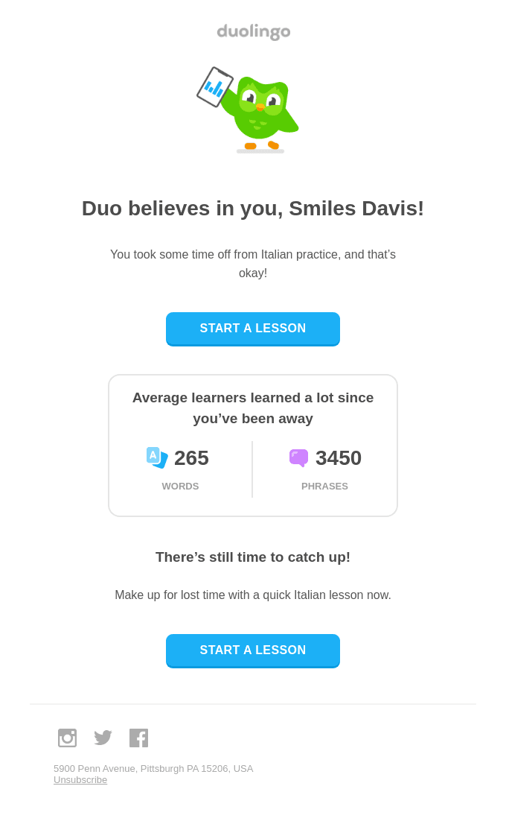Click the 3450 phrases count
Image resolution: width=506 pixels, height=830 pixels.
click(339, 458)
